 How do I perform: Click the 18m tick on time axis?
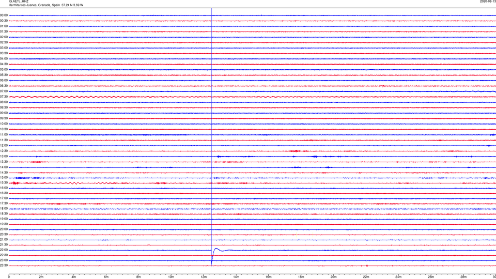[301, 277]
